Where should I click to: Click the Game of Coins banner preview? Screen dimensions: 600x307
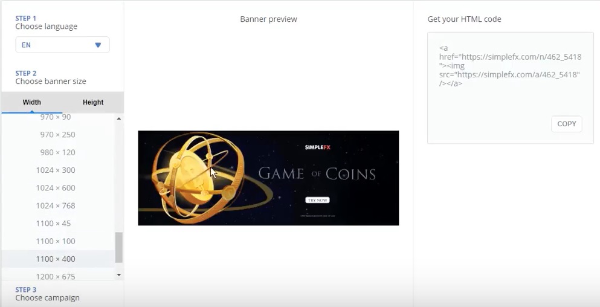tap(268, 178)
